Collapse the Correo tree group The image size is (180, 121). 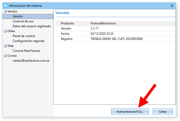5,56
